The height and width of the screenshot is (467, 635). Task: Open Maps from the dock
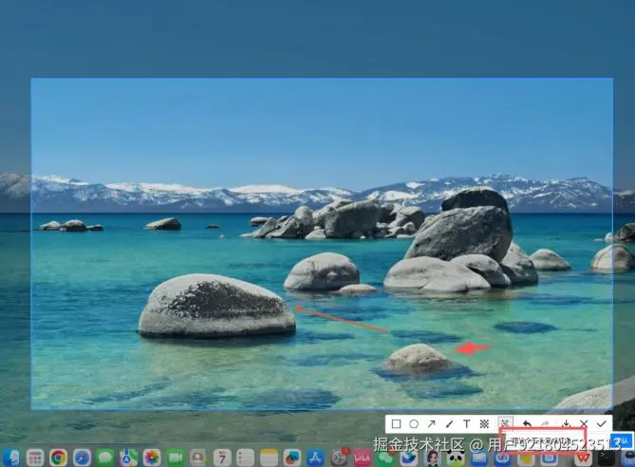coord(128,458)
